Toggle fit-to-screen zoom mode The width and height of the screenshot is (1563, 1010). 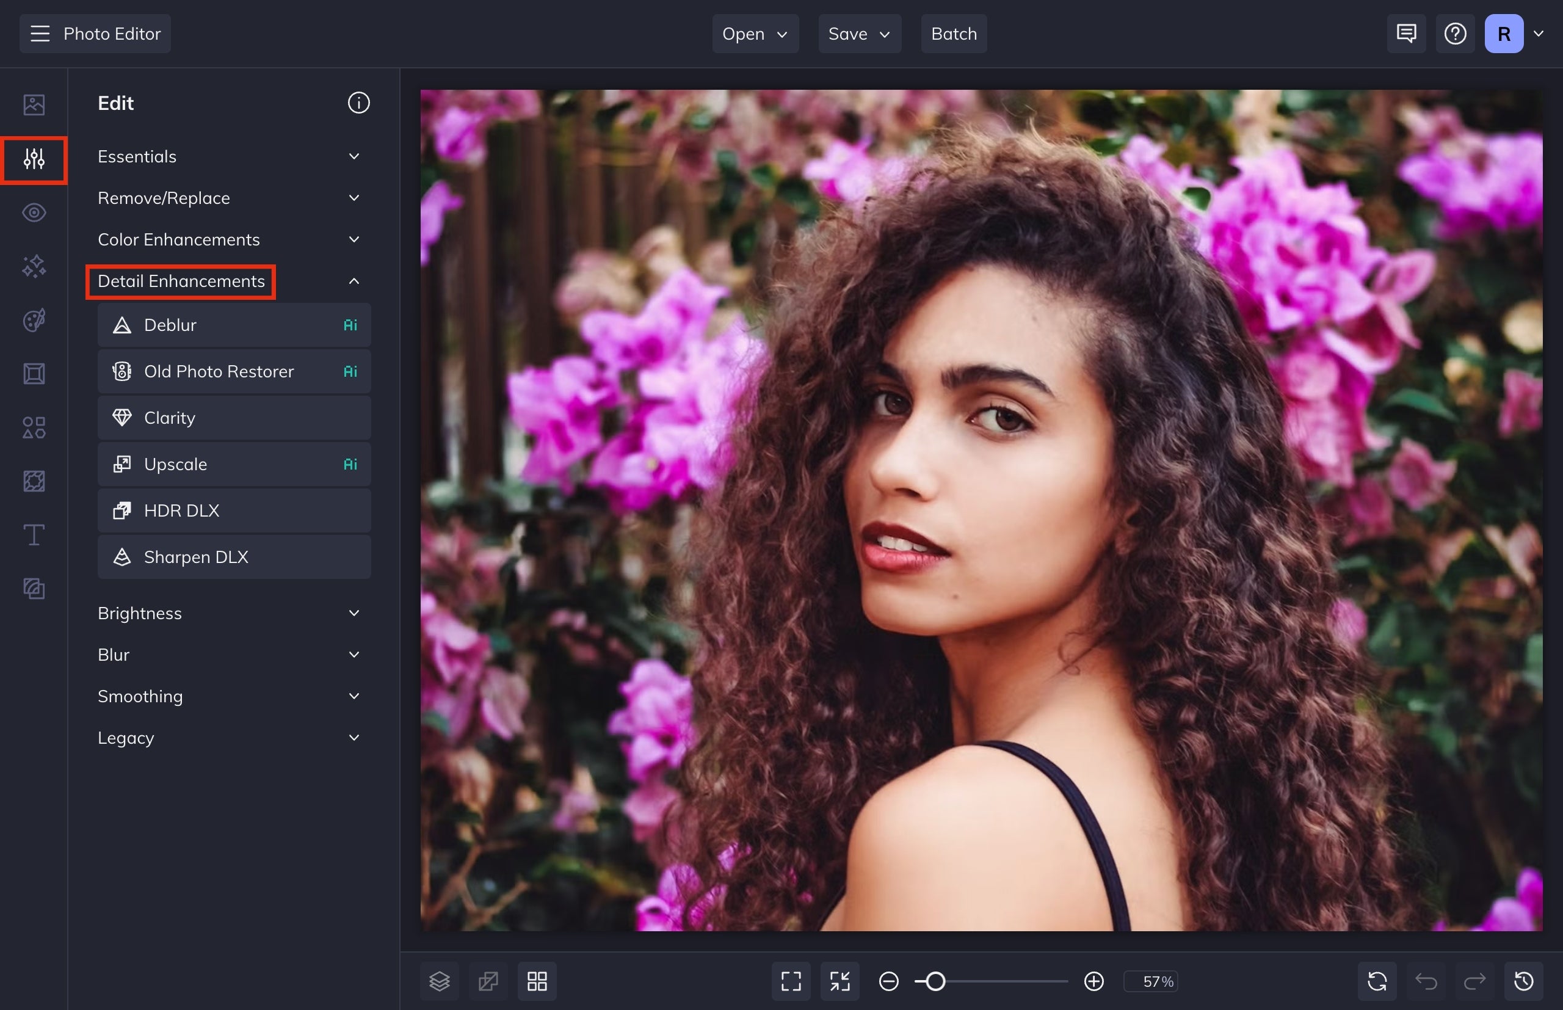click(x=840, y=981)
